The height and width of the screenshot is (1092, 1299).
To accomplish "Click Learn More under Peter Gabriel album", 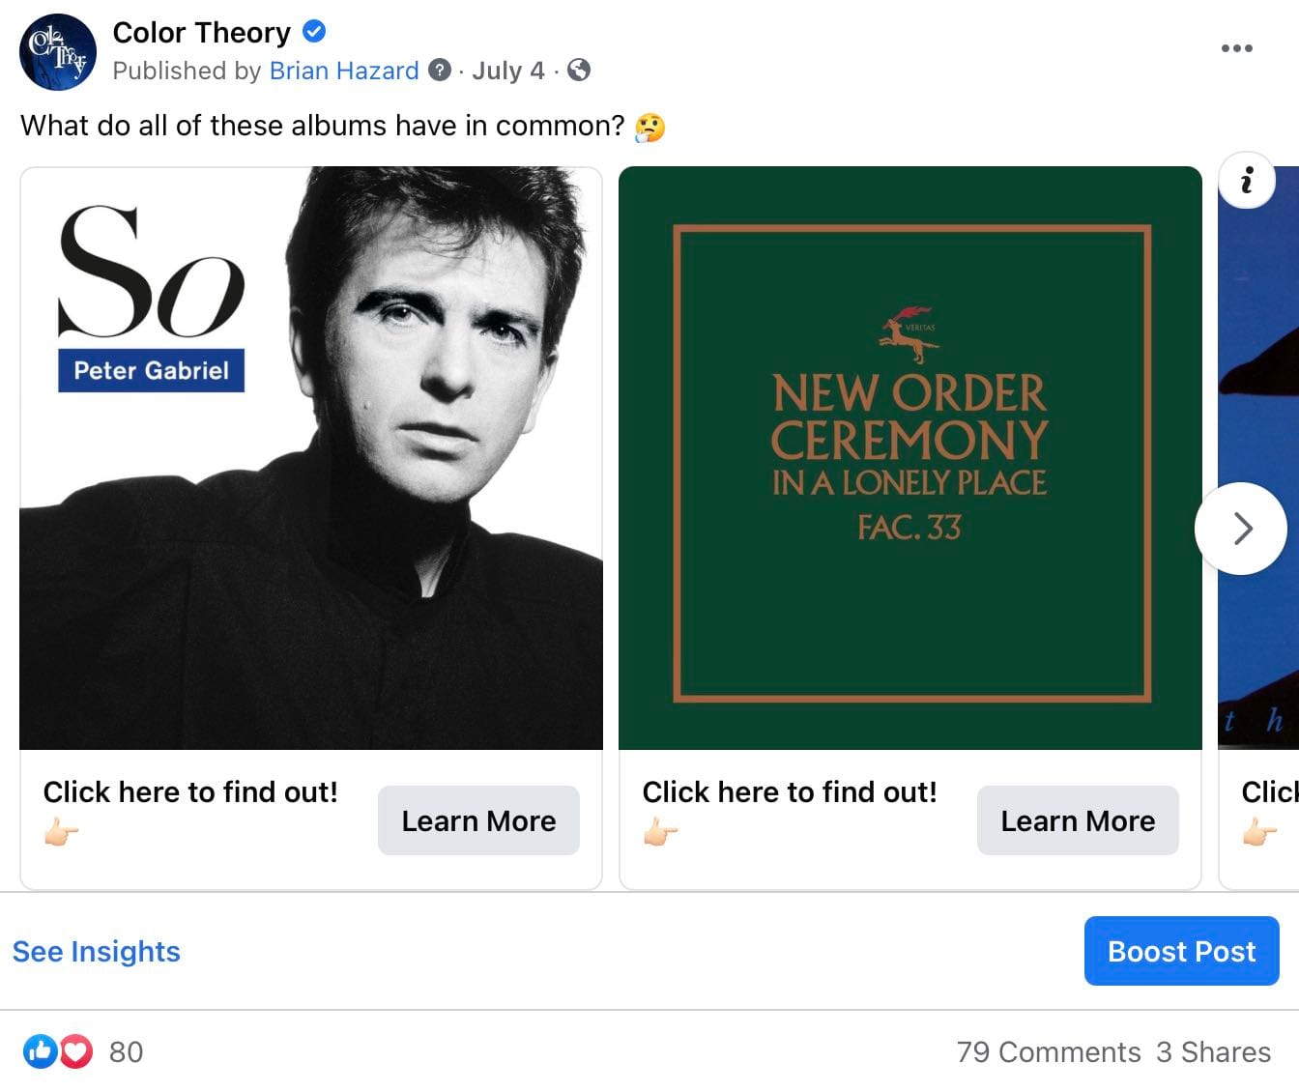I will click(478, 820).
